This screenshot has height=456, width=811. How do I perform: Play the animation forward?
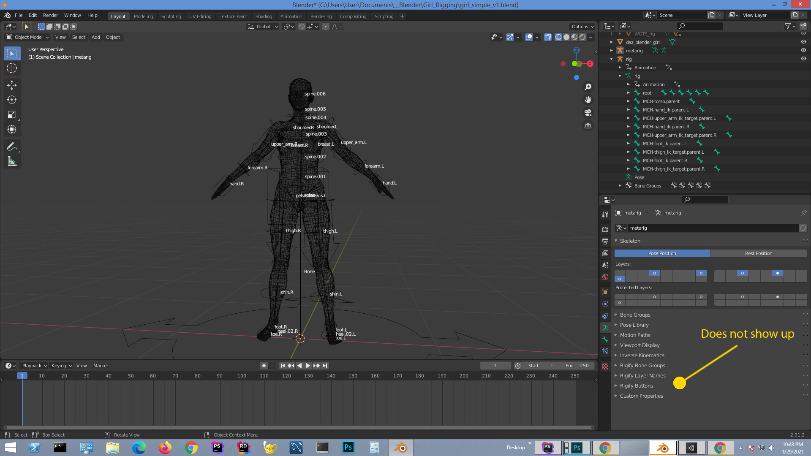click(308, 366)
